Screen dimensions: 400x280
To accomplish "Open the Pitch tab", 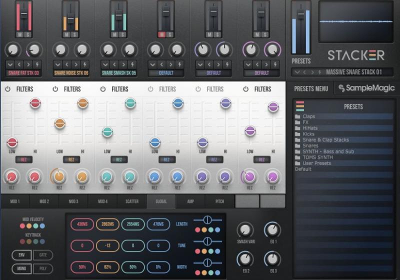I will 220,201.
